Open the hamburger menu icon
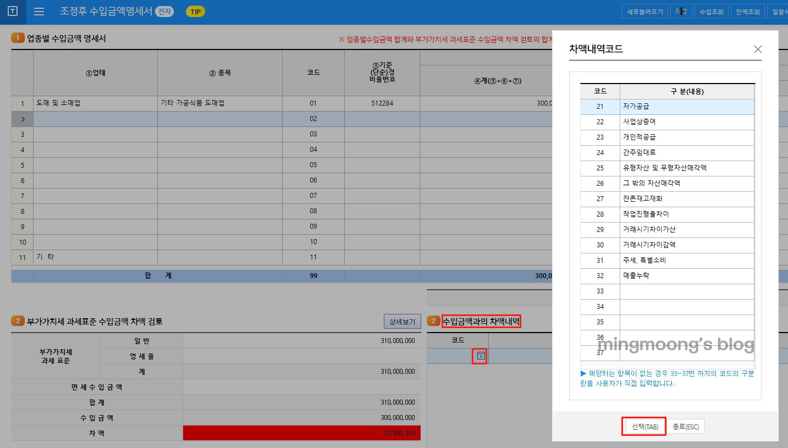Image resolution: width=788 pixels, height=448 pixels. point(38,11)
